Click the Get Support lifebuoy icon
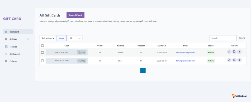251x102 pixels. (x=6, y=54)
